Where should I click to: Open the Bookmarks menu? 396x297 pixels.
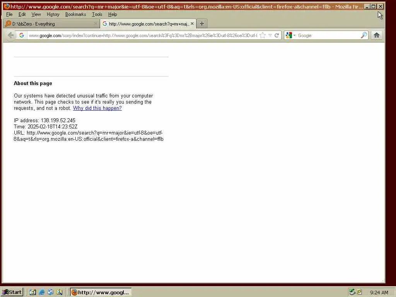75,14
